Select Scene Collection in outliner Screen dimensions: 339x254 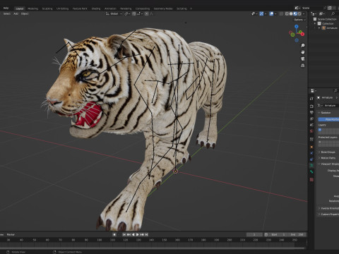327,19
